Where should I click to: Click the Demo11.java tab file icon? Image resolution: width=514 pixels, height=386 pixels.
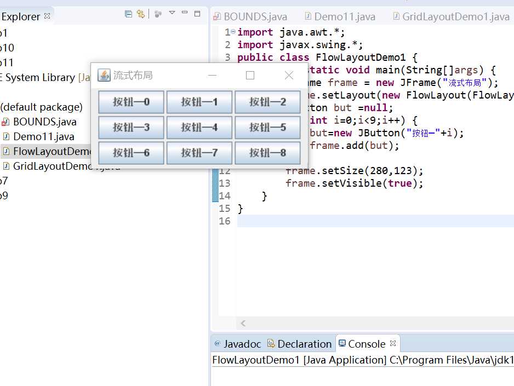pyautogui.click(x=308, y=16)
